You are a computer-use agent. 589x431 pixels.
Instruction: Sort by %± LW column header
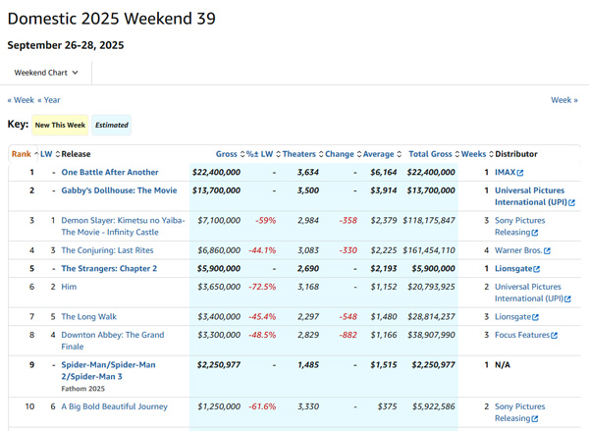coord(260,154)
